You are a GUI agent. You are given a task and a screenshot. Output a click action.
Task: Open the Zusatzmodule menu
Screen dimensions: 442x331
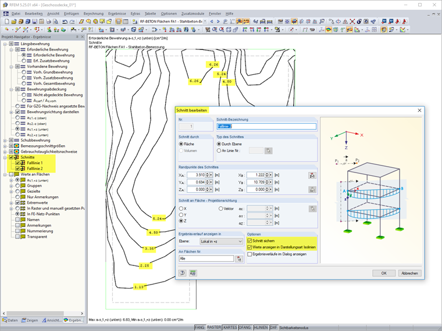pos(193,13)
